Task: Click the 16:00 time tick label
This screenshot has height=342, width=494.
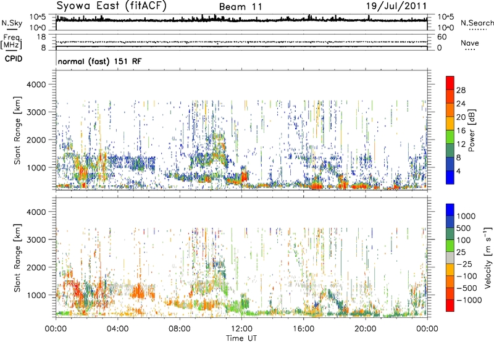Action: 303,329
